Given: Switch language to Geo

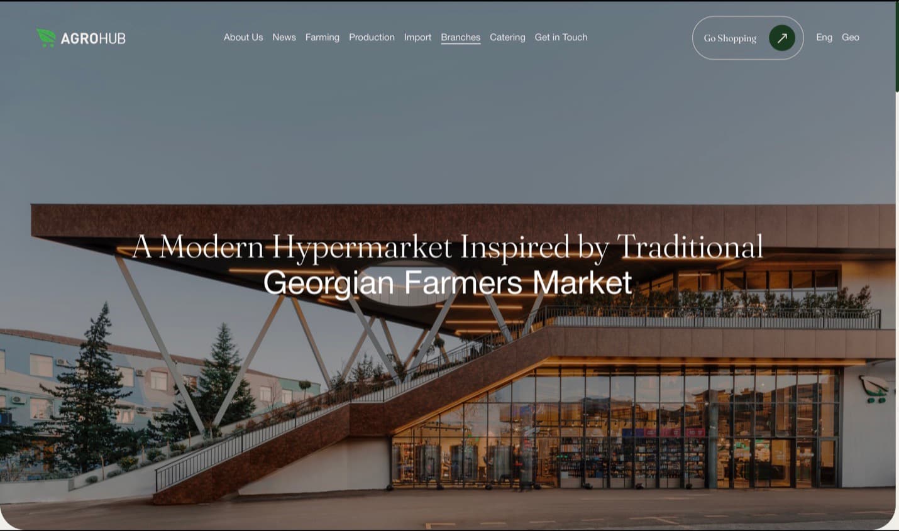Looking at the screenshot, I should [851, 37].
